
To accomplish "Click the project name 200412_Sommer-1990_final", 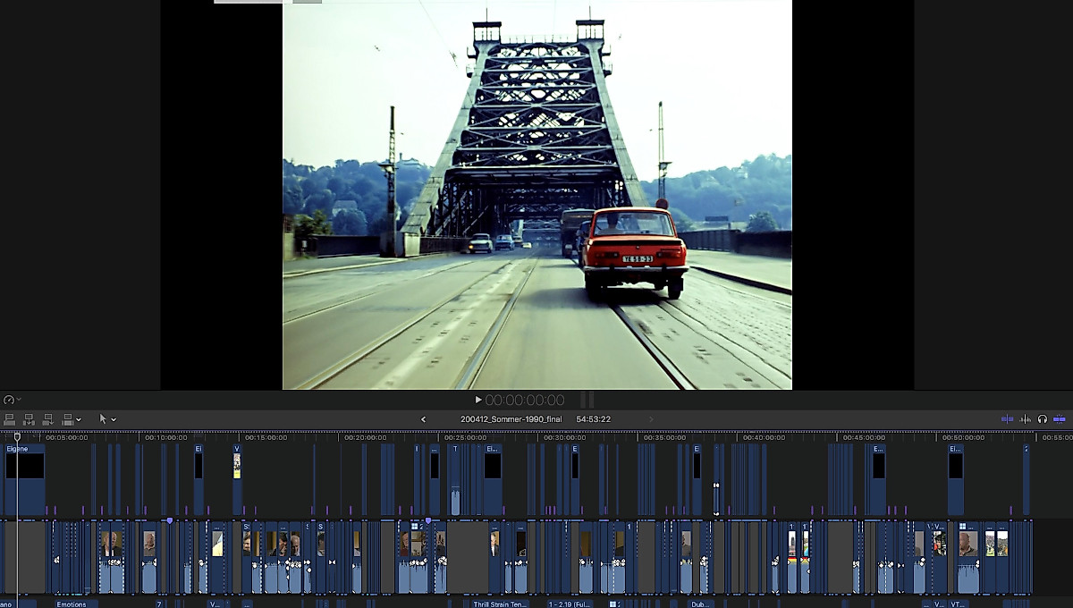I will pyautogui.click(x=511, y=418).
